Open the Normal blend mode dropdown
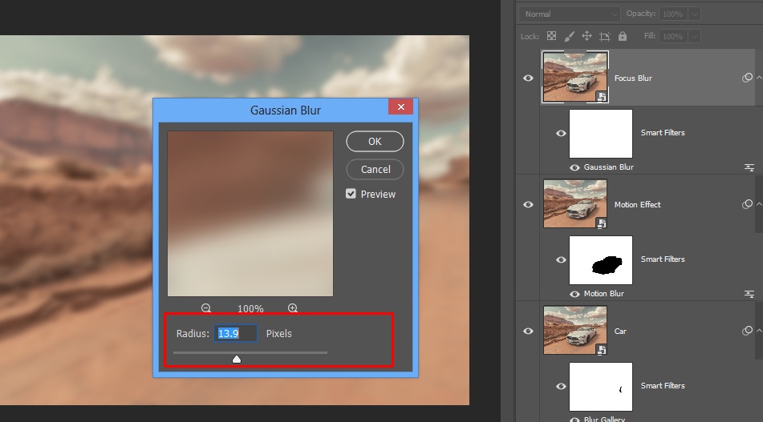This screenshot has width=763, height=422. [x=570, y=14]
